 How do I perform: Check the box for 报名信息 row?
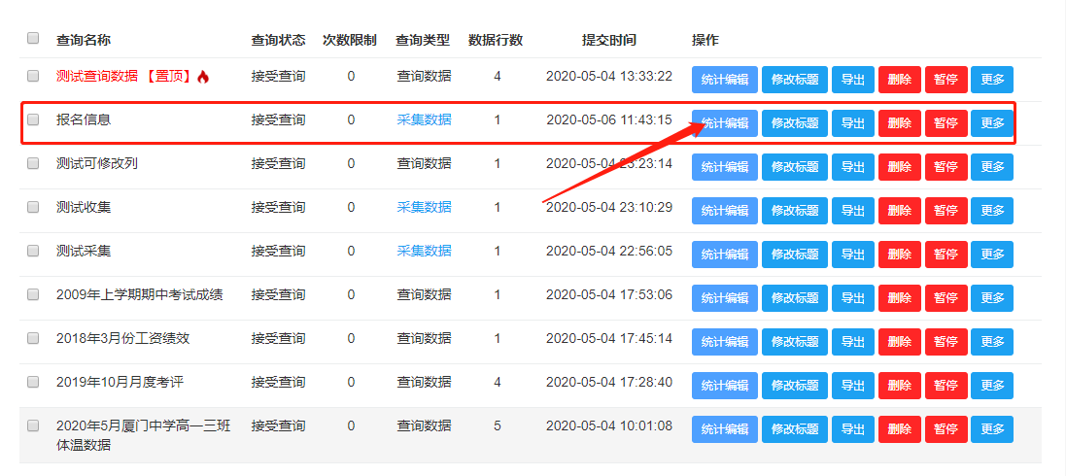point(33,119)
